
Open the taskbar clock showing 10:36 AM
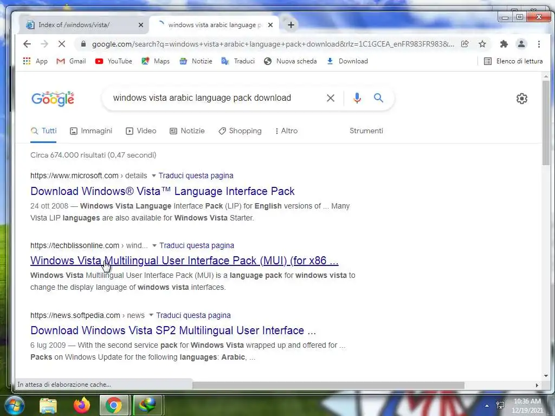[527, 406]
